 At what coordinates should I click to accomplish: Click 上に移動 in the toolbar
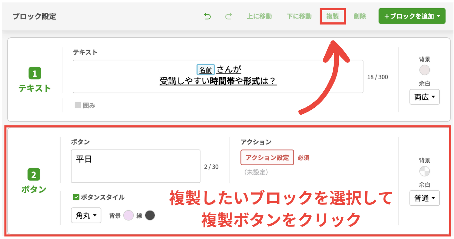259,16
